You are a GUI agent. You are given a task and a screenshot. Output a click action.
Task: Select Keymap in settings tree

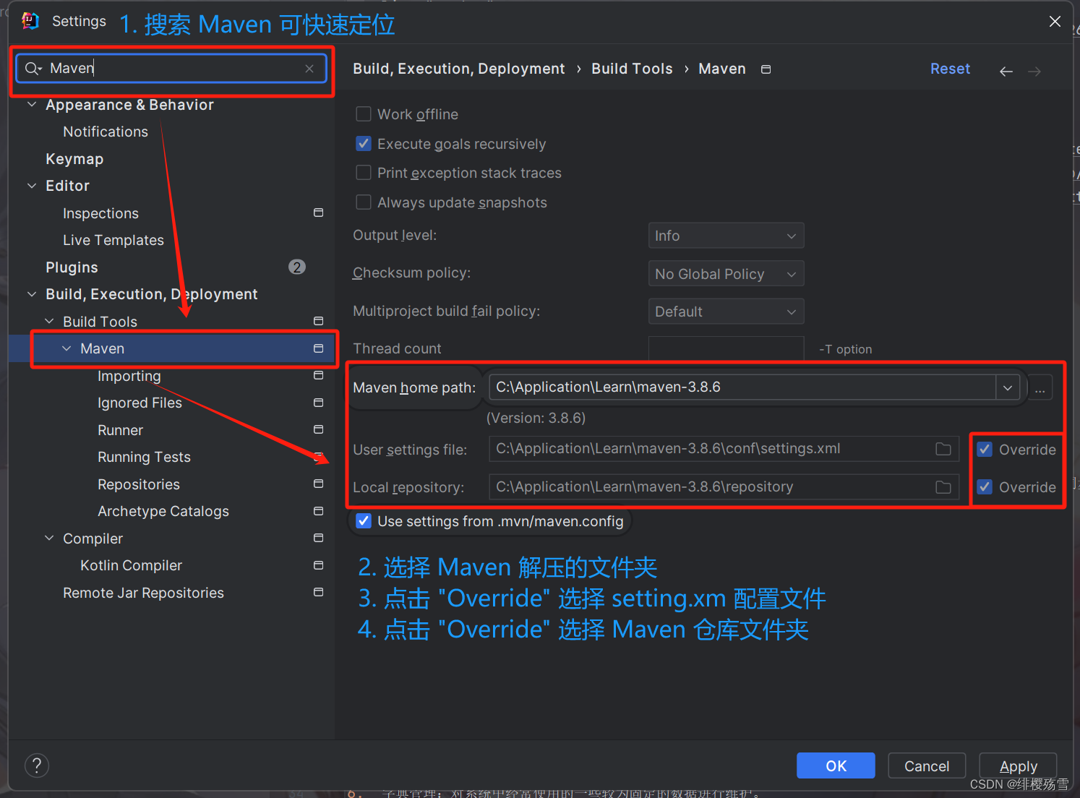[74, 159]
